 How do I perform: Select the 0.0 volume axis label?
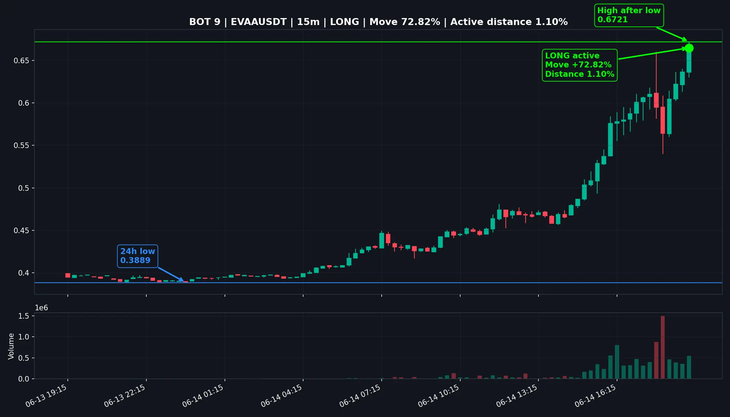[x=24, y=379]
